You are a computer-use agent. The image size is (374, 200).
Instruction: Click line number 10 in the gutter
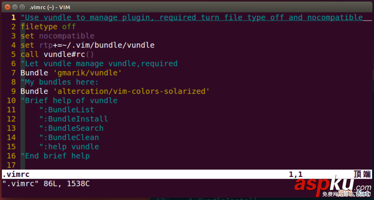(11, 100)
